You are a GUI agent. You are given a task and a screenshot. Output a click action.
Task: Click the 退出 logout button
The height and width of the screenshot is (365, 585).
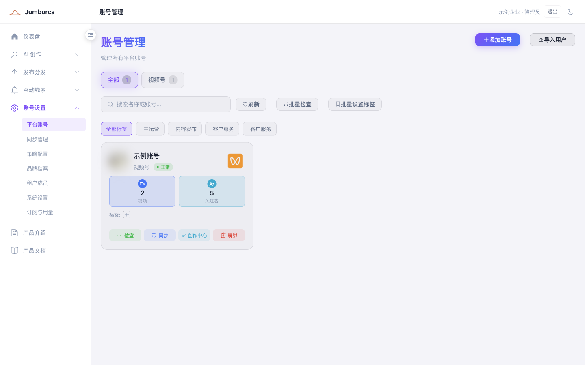pyautogui.click(x=552, y=12)
